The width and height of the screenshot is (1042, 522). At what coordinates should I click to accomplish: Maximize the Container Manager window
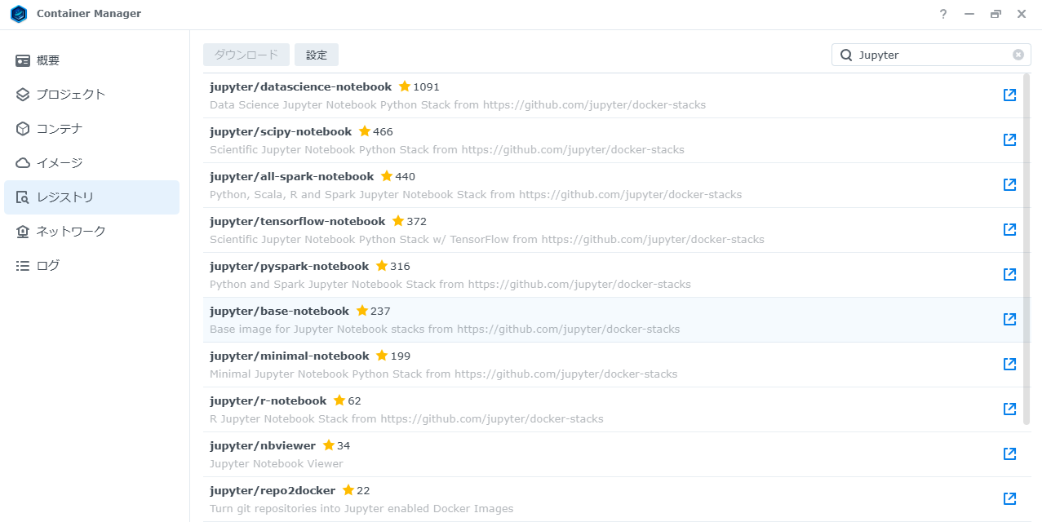[x=995, y=14]
